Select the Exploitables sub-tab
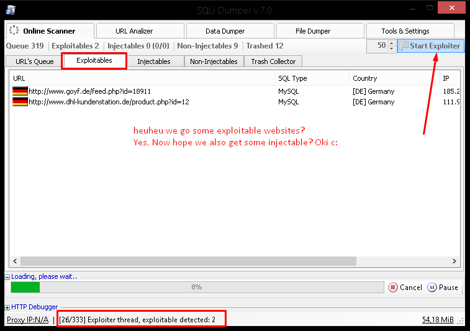The height and width of the screenshot is (331, 470). tap(94, 61)
